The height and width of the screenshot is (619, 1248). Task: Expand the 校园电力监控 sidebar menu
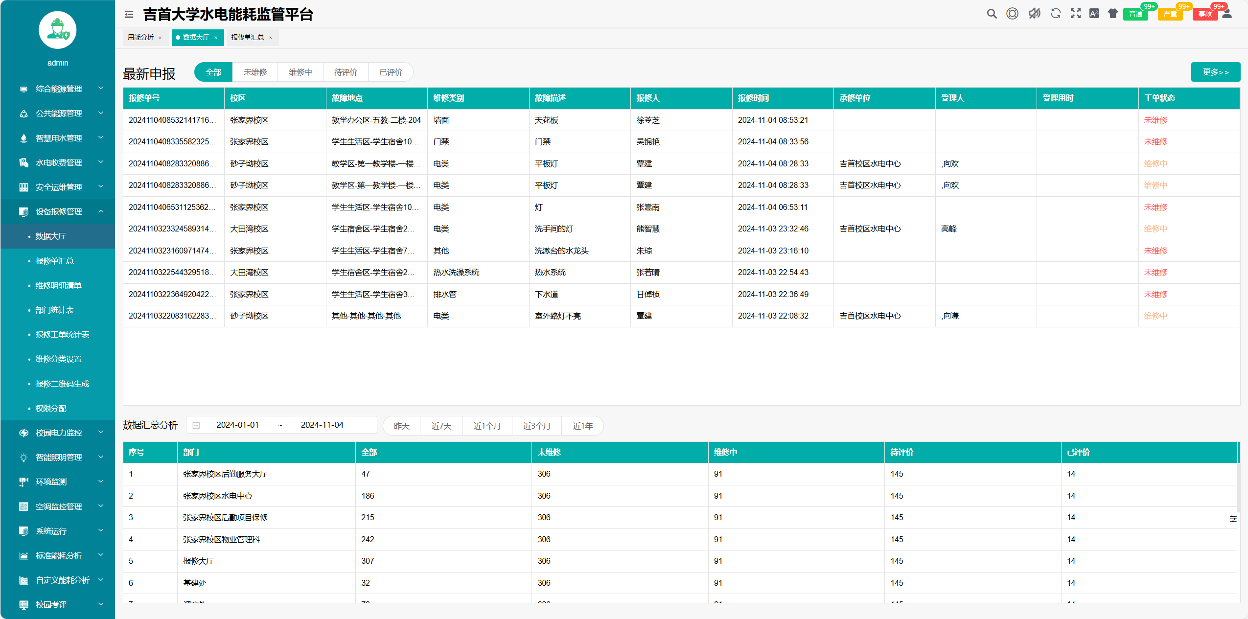coord(59,433)
